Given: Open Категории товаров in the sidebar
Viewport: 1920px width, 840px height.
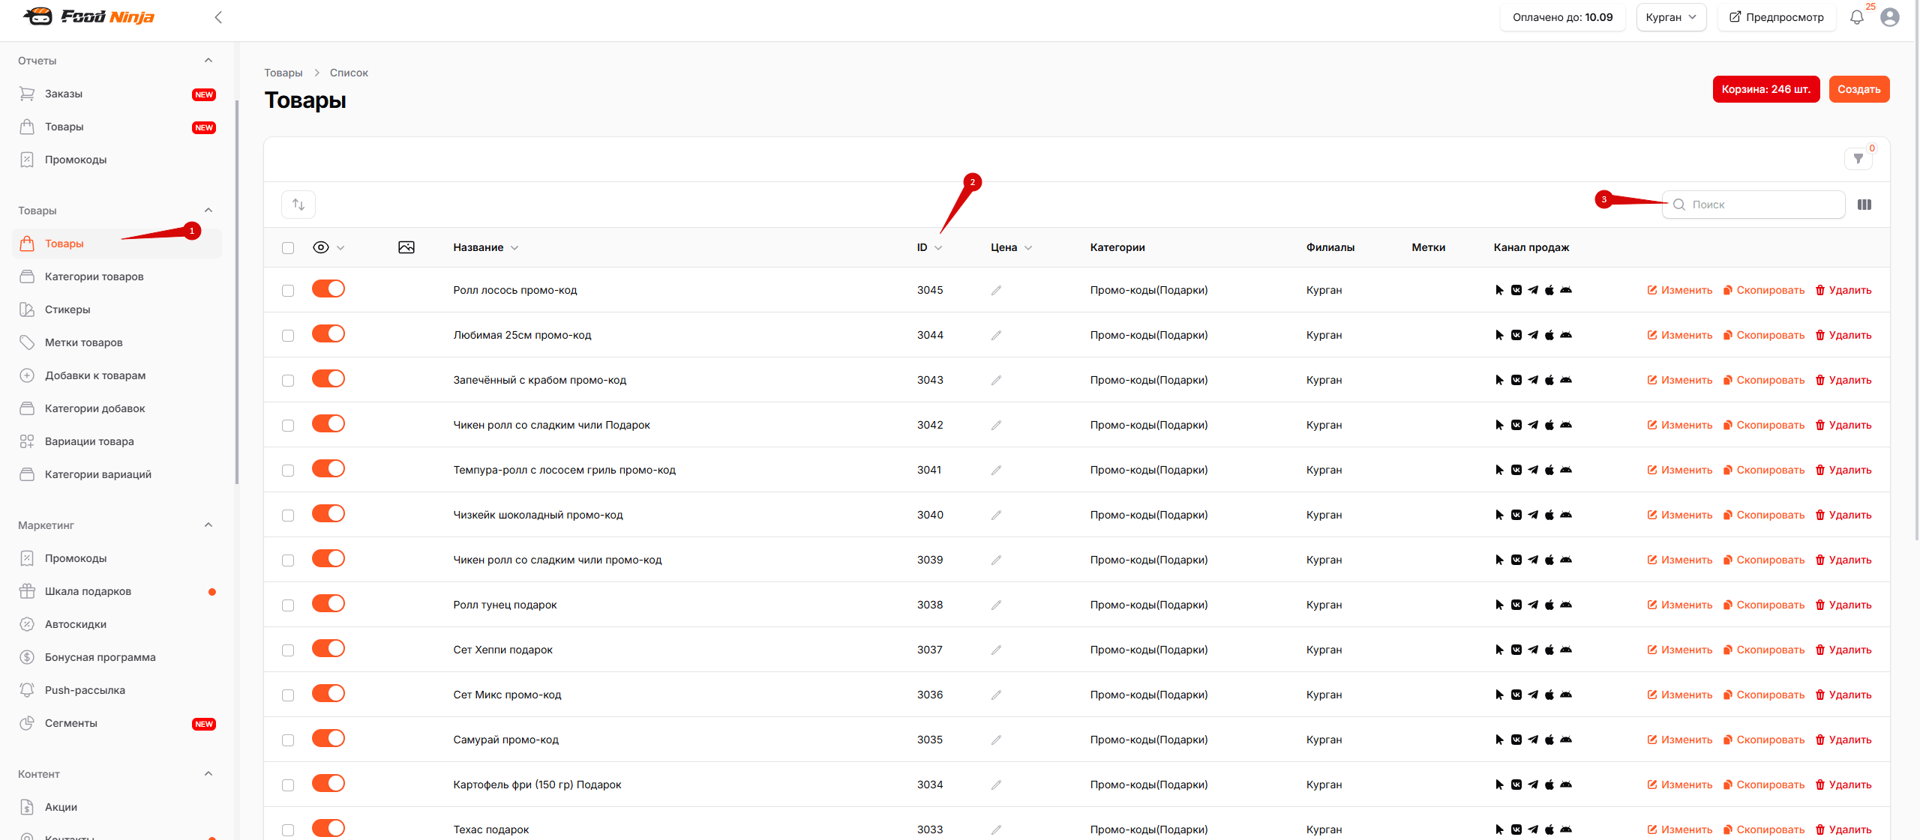Looking at the screenshot, I should [117, 277].
